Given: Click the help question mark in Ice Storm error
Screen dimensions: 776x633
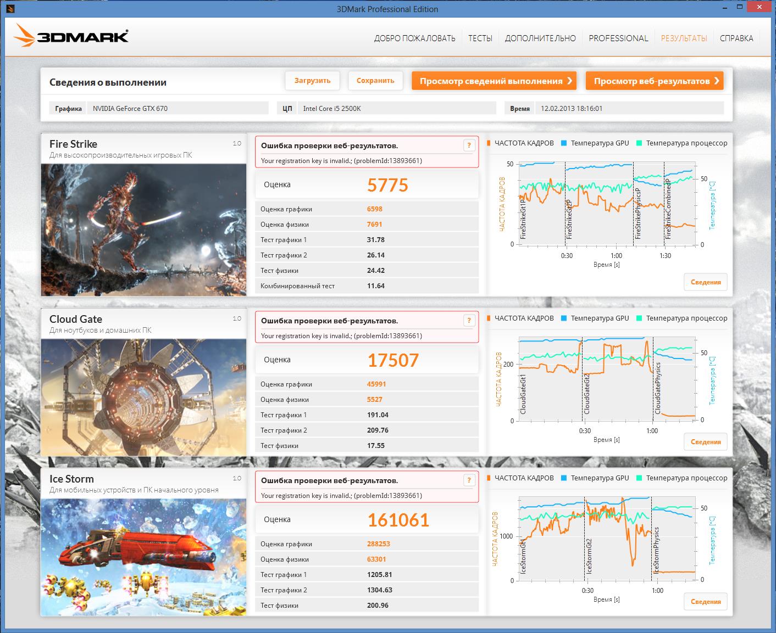Looking at the screenshot, I should point(469,480).
